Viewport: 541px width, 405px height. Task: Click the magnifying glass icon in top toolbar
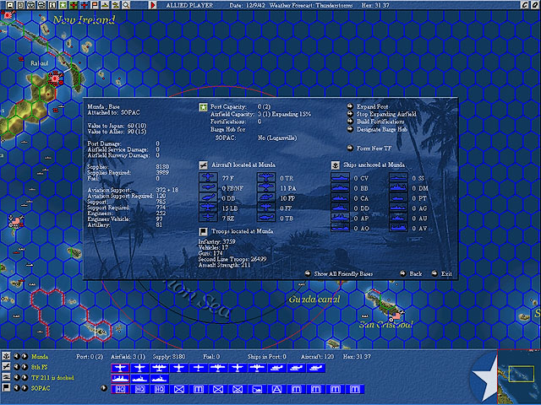(126, 5)
